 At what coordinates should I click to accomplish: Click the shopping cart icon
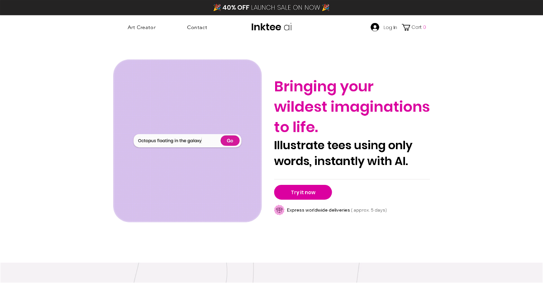click(406, 27)
